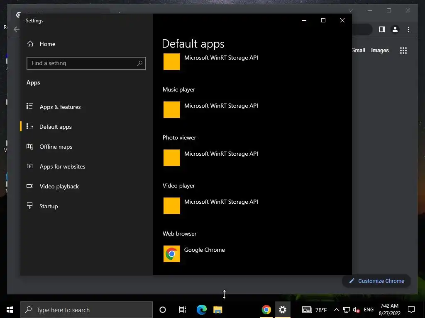
Task: Click Customize Chrome button in Chrome window
Action: click(376, 281)
